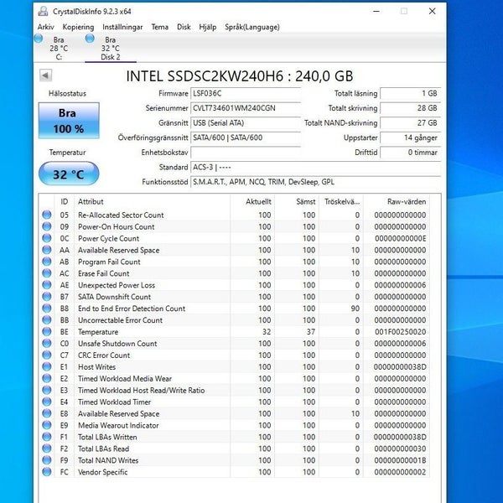Image resolution: width=503 pixels, height=503 pixels.
Task: Open the Disk menu
Action: (184, 27)
